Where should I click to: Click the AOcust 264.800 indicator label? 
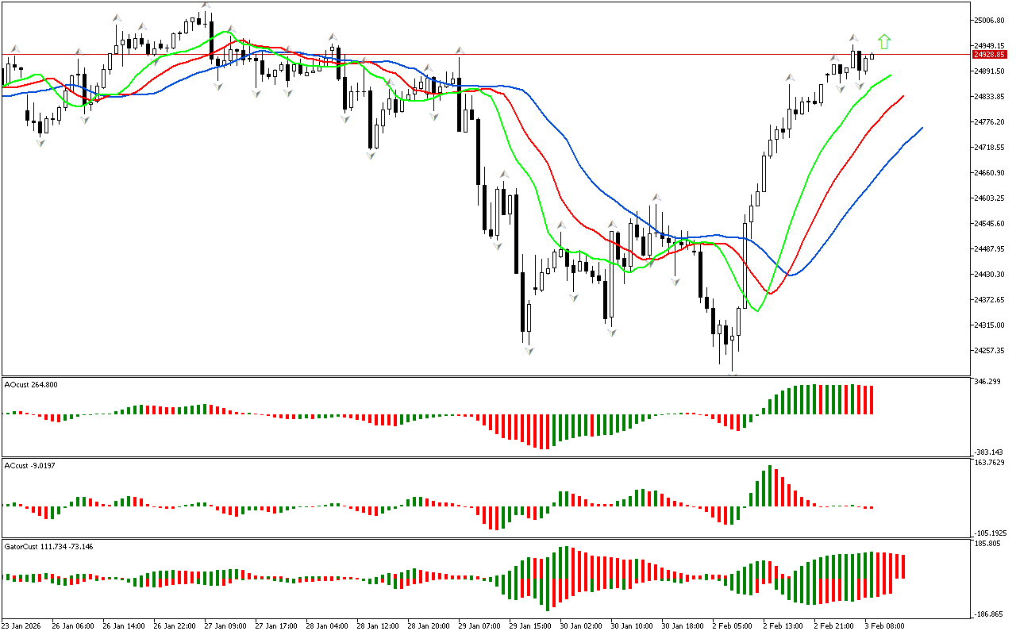click(x=31, y=385)
